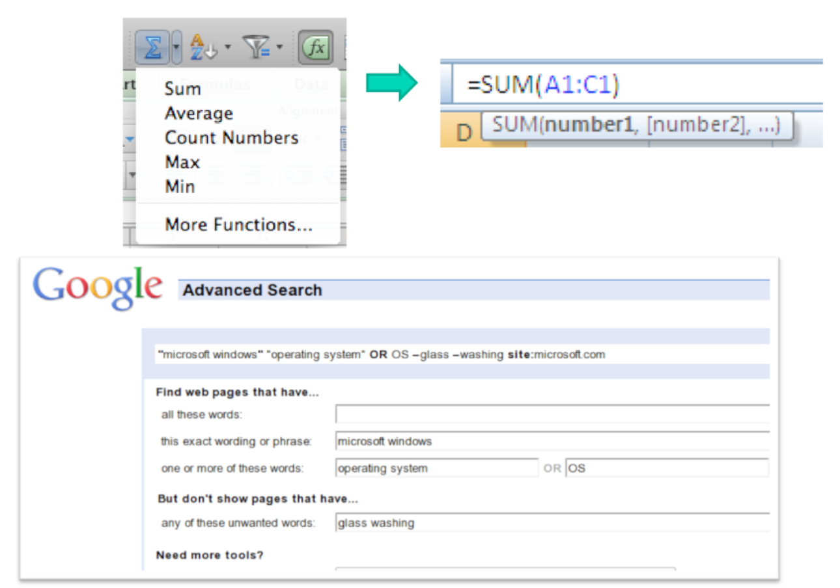This screenshot has width=840, height=588.
Task: Choose Min in the AutoSum menu
Action: click(180, 187)
